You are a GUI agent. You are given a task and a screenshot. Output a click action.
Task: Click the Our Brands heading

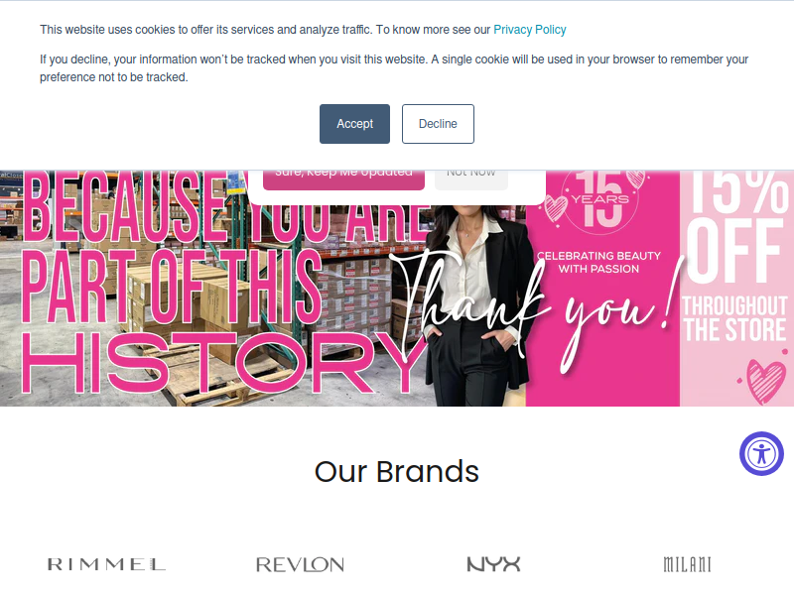396,472
